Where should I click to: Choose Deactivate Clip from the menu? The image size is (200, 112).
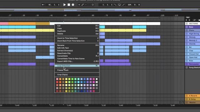77,53
